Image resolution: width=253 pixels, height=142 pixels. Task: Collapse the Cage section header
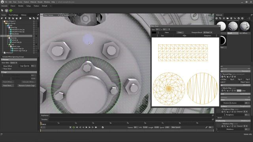coord(19,72)
